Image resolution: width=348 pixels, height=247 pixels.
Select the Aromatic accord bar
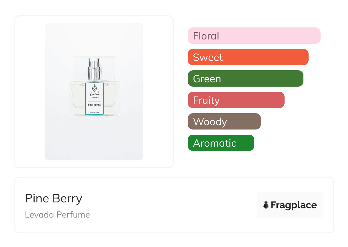click(x=221, y=143)
